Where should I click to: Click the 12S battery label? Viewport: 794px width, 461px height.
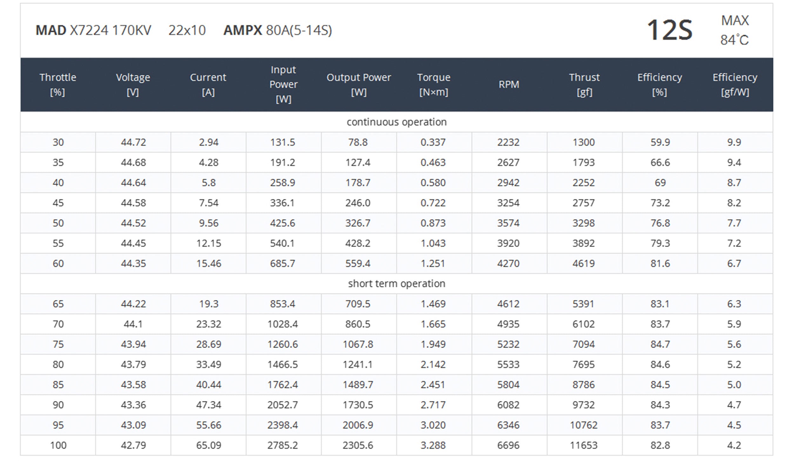point(669,30)
